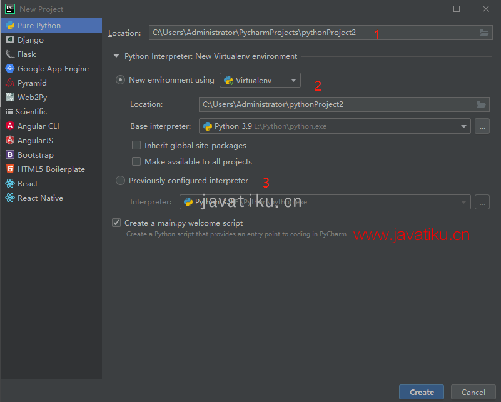
Task: Click the Django project type icon
Action: 10,39
